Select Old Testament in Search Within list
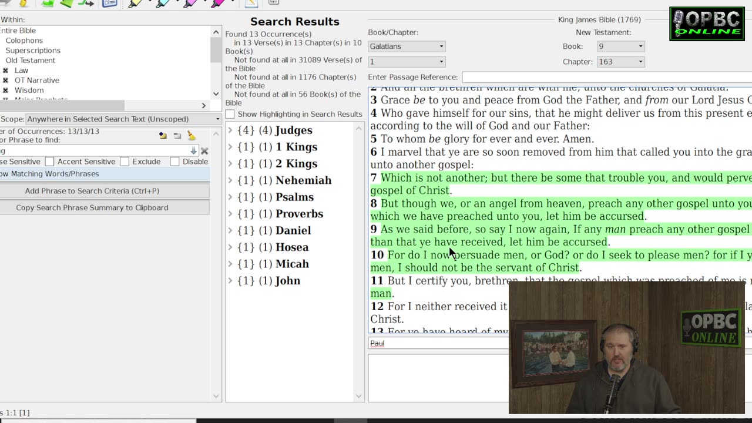 click(31, 61)
